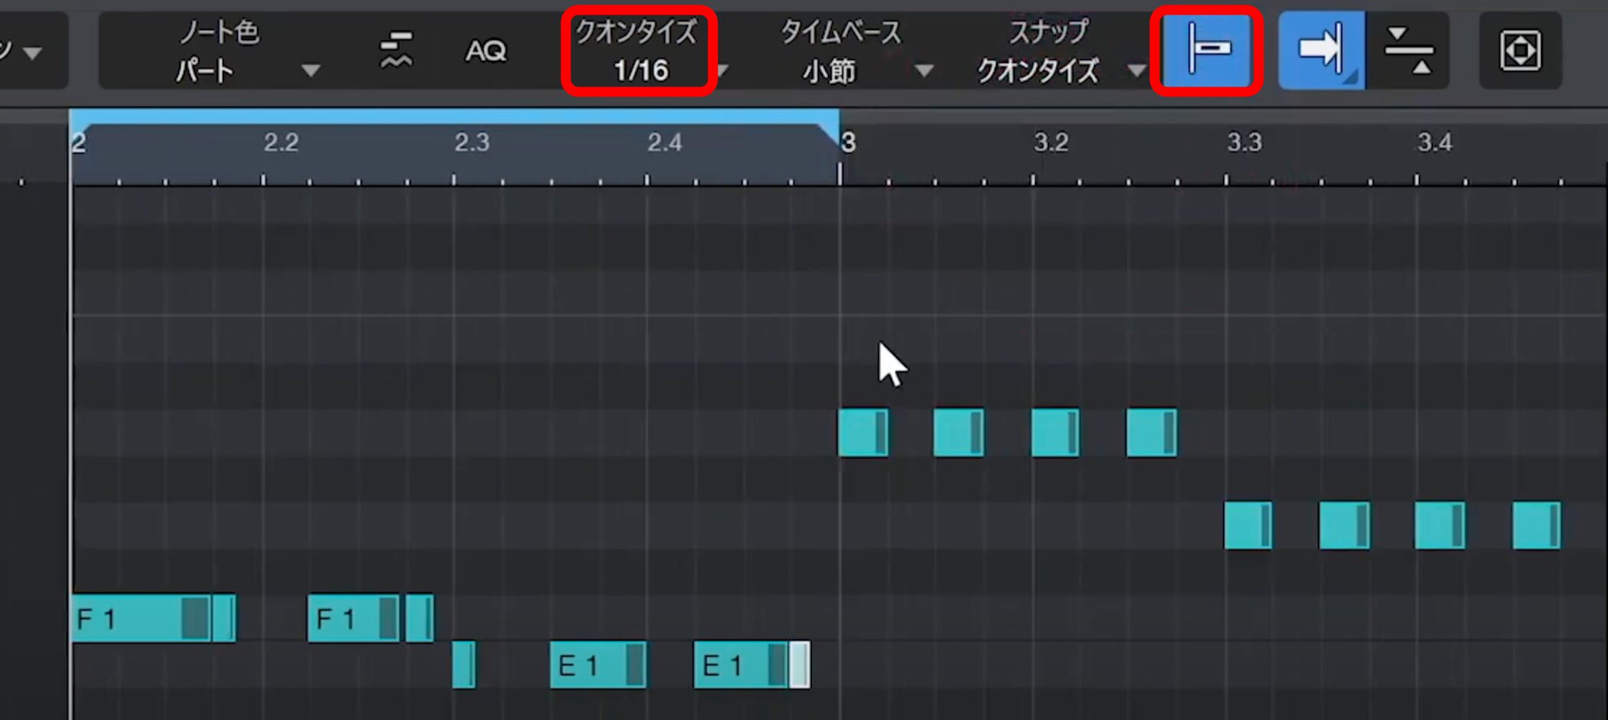Toggle the autoscroll arrow button

tap(1321, 50)
